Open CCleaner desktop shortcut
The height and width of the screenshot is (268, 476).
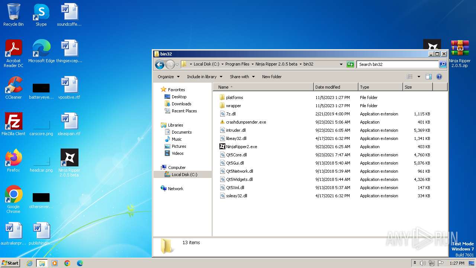click(x=13, y=88)
